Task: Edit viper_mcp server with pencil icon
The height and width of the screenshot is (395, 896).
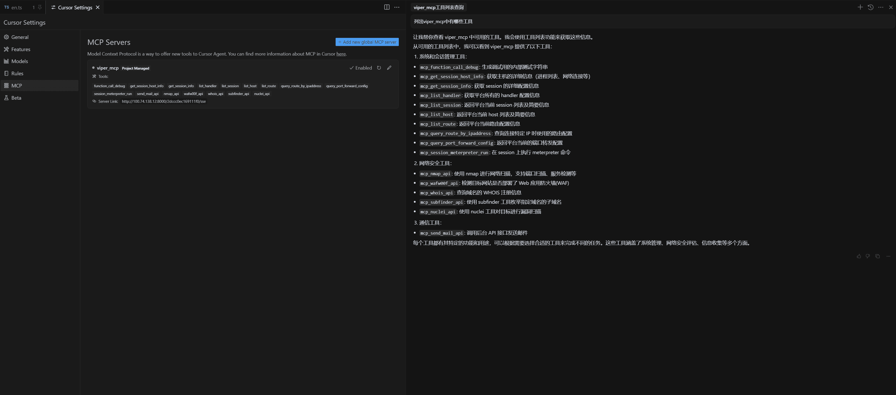Action: click(389, 68)
